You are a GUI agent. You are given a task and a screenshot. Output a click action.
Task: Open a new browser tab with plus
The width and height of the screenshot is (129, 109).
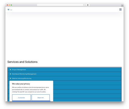tap(122, 6)
